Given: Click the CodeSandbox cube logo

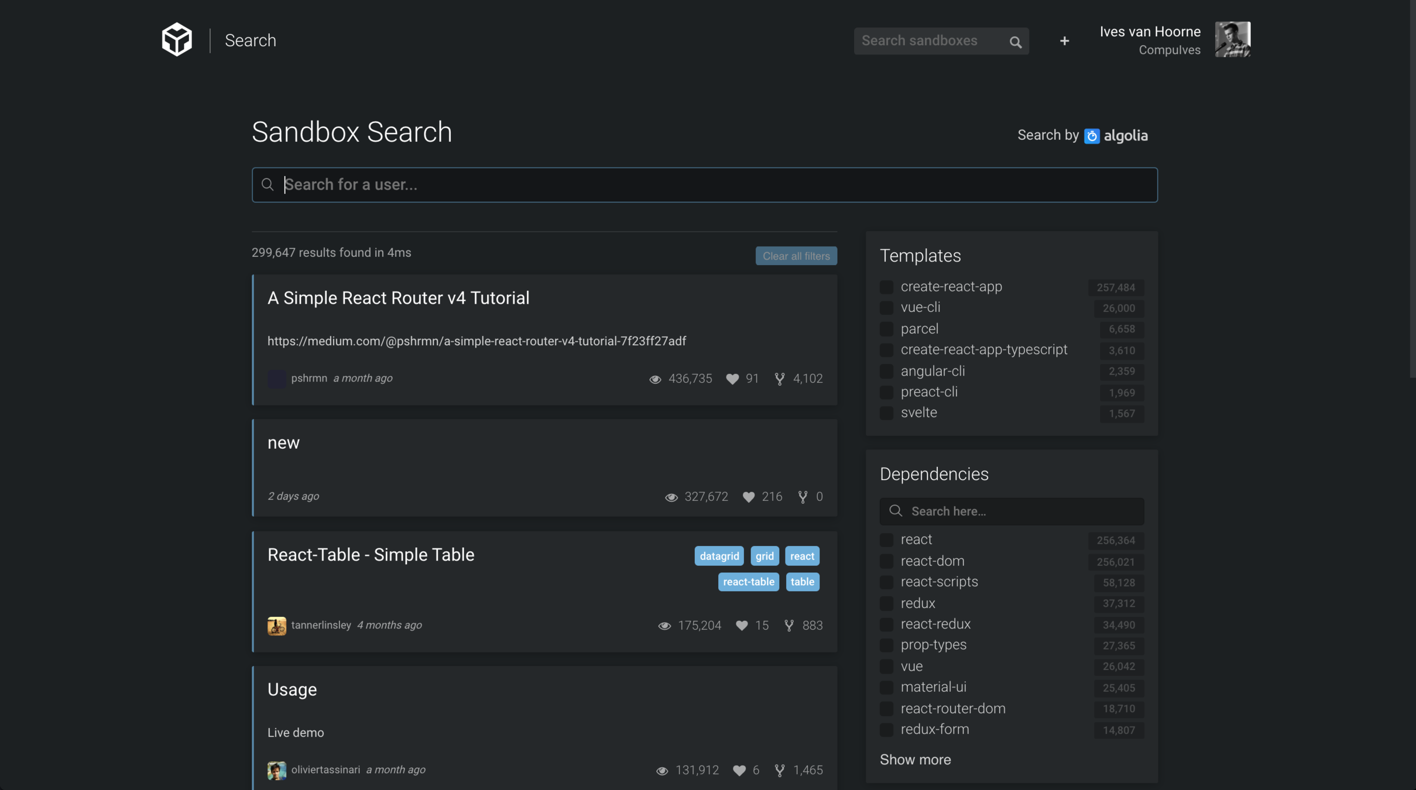Looking at the screenshot, I should pos(177,40).
